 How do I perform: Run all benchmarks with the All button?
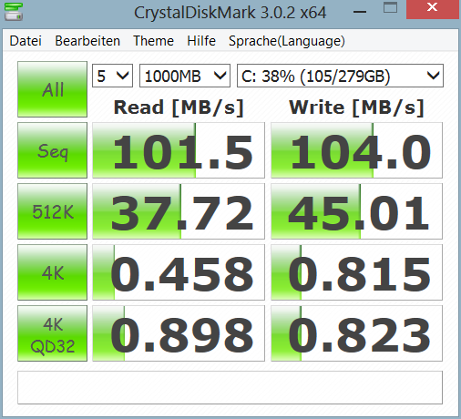(52, 89)
